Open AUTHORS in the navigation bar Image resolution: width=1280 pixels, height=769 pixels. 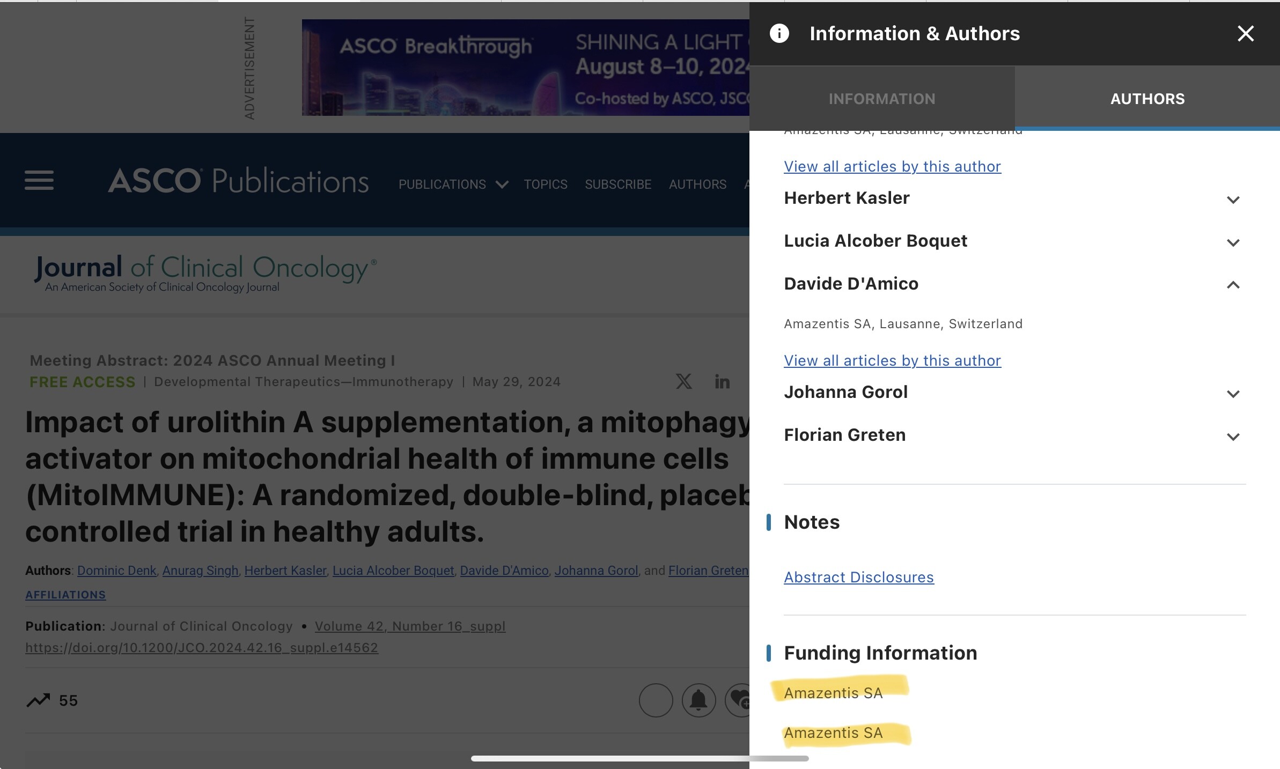[697, 184]
